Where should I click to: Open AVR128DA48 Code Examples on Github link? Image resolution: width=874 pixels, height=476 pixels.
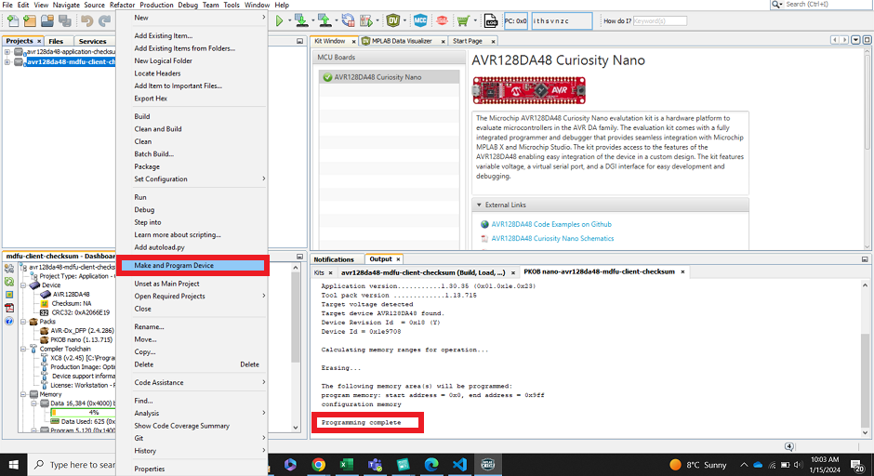click(x=551, y=224)
